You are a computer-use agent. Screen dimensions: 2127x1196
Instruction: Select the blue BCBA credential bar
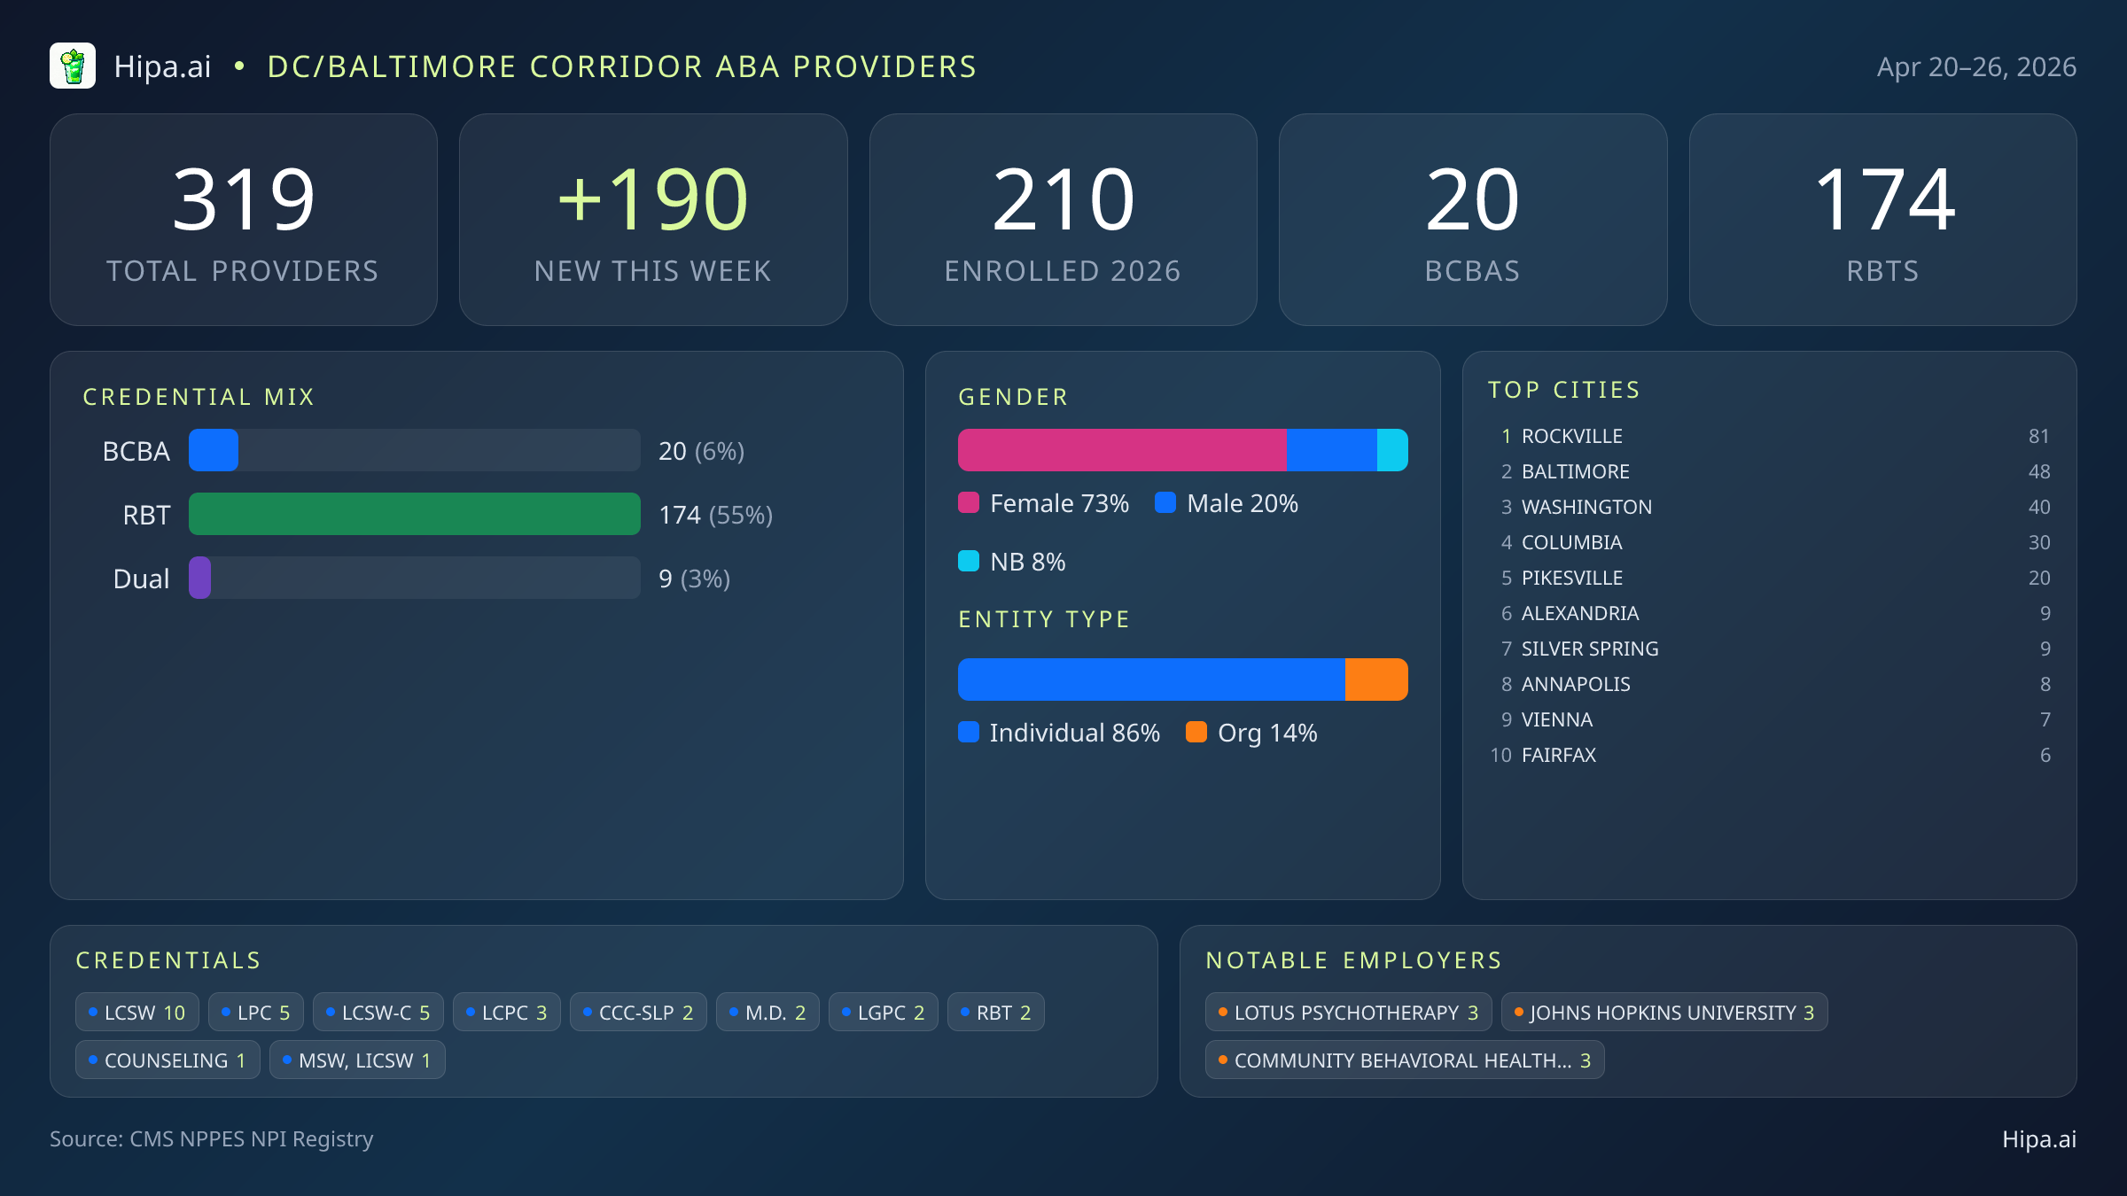point(214,451)
